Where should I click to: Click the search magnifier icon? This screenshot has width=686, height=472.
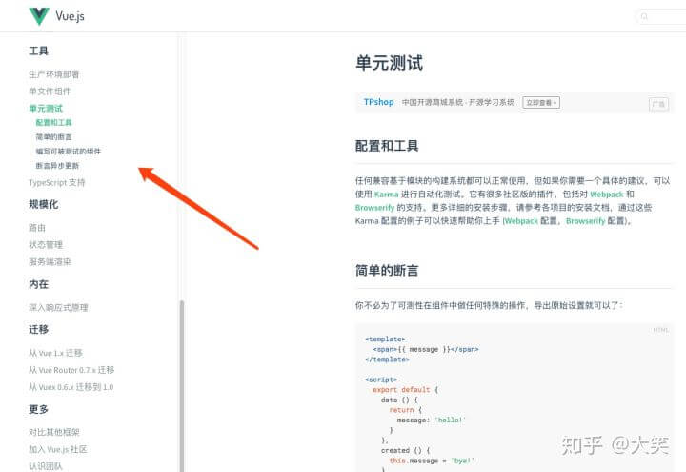(x=645, y=16)
